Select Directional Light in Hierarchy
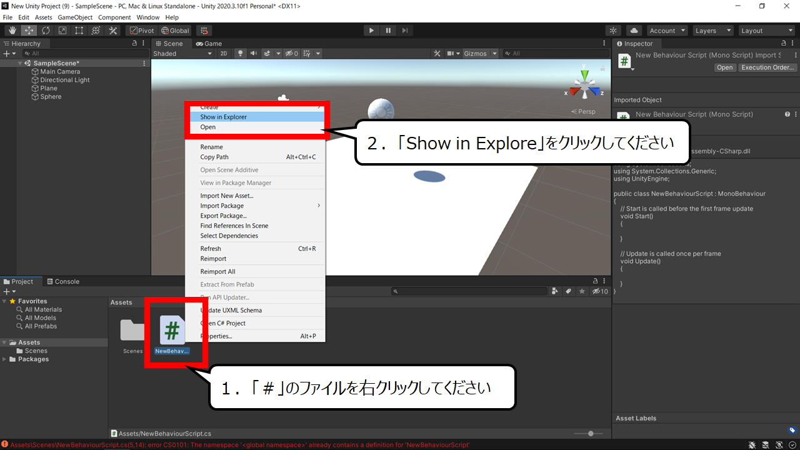This screenshot has height=450, width=800. pos(65,80)
